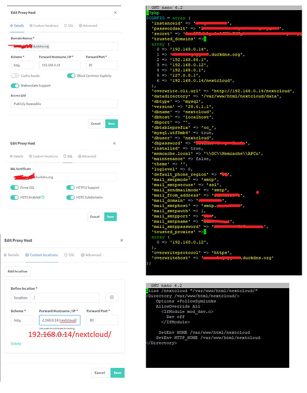
Task: Turn off Force SSL switch
Action: [x=15, y=188]
